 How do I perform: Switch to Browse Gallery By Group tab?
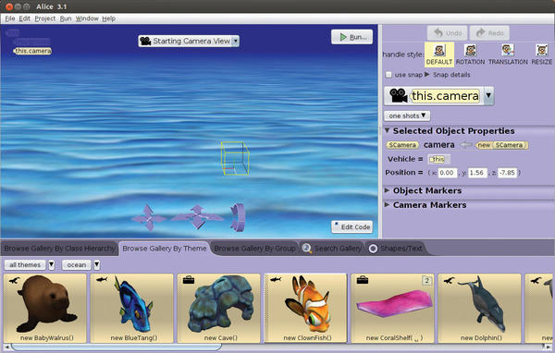click(x=255, y=249)
